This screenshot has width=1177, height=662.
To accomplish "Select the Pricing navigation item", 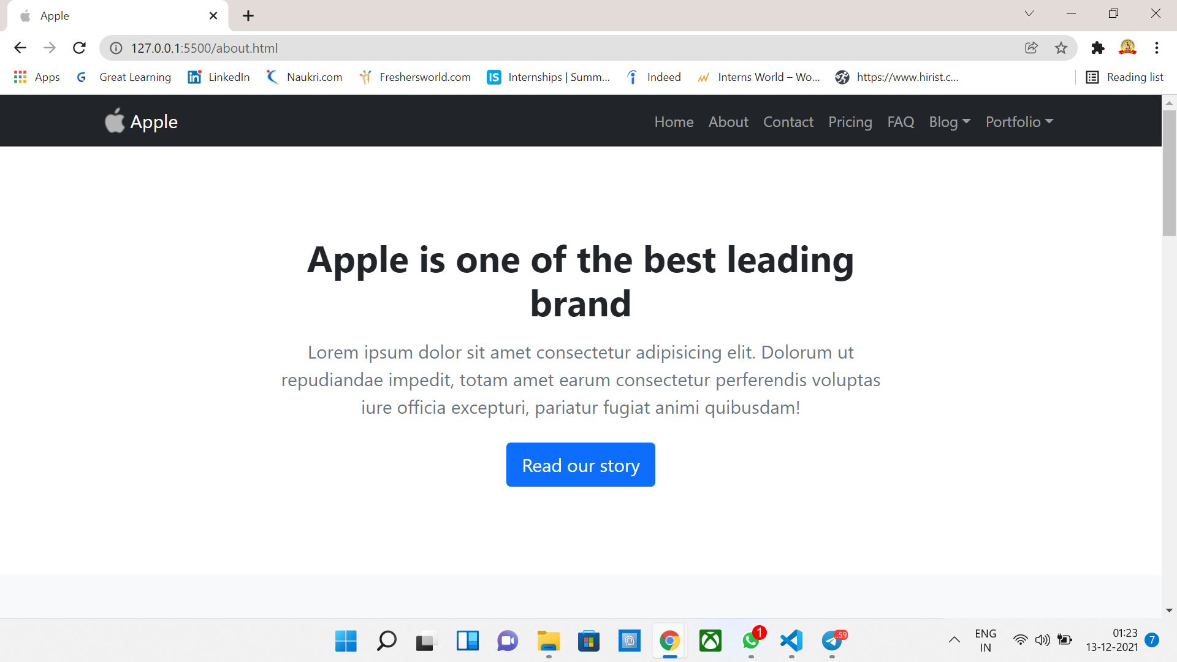I will coord(850,121).
